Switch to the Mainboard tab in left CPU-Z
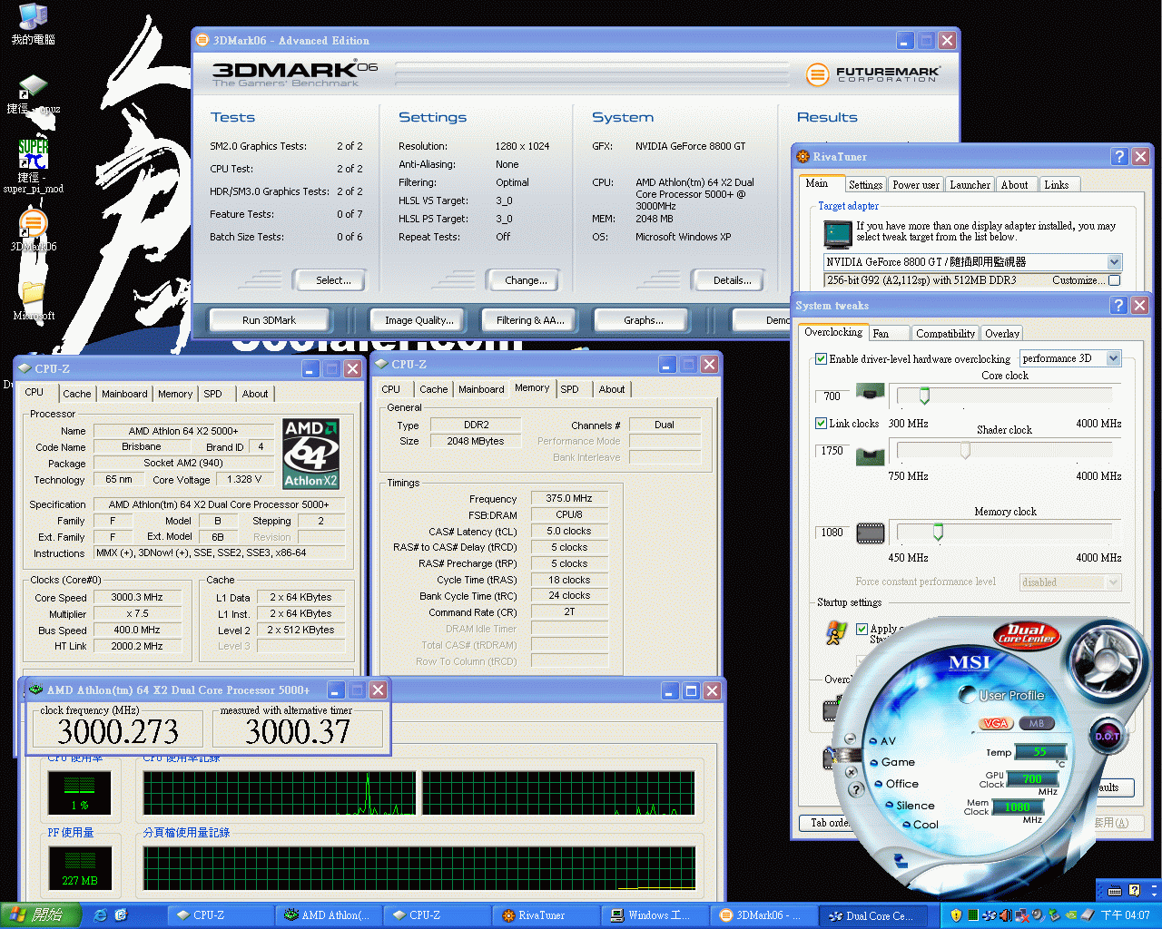Screen dimensions: 1162x929 pos(124,394)
